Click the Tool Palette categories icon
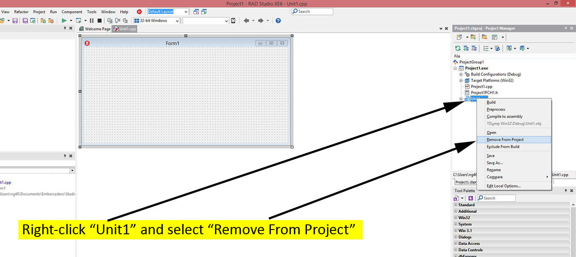The image size is (576, 257). pyautogui.click(x=456, y=198)
